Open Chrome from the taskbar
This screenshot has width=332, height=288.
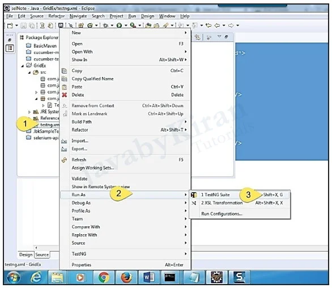[x=104, y=277]
